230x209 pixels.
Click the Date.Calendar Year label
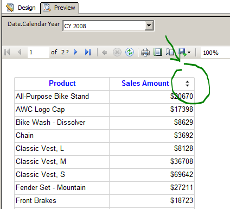point(34,24)
